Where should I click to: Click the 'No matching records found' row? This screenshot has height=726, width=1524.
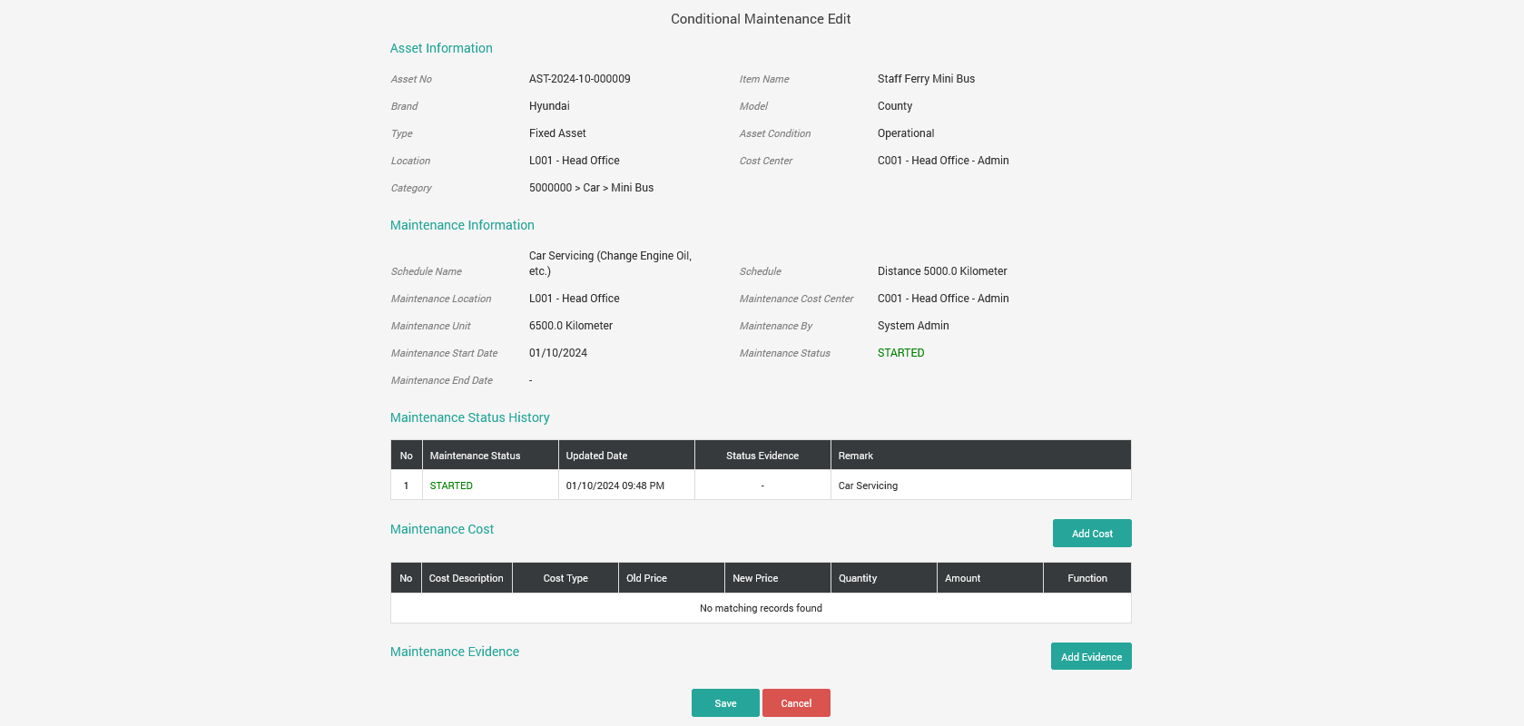761,608
